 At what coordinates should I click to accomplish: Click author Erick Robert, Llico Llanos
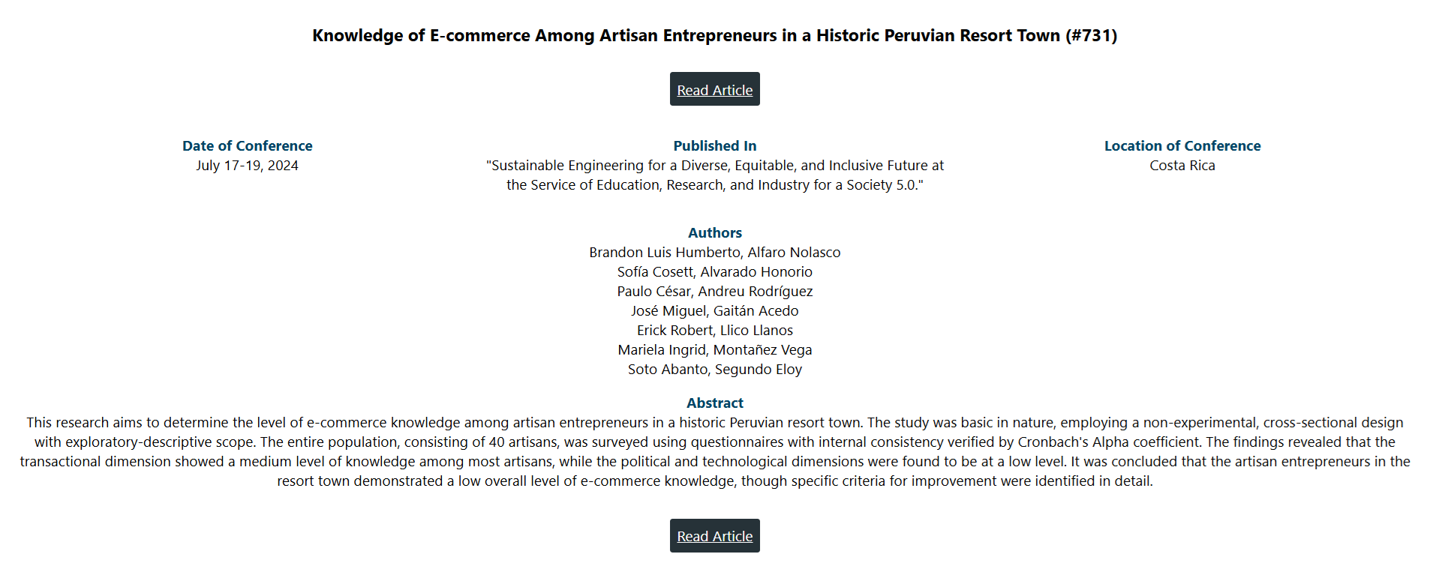click(x=714, y=331)
